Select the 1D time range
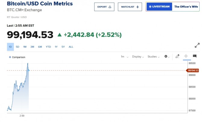Image resolution: width=202 pixels, height=122 pixels. click(x=10, y=47)
